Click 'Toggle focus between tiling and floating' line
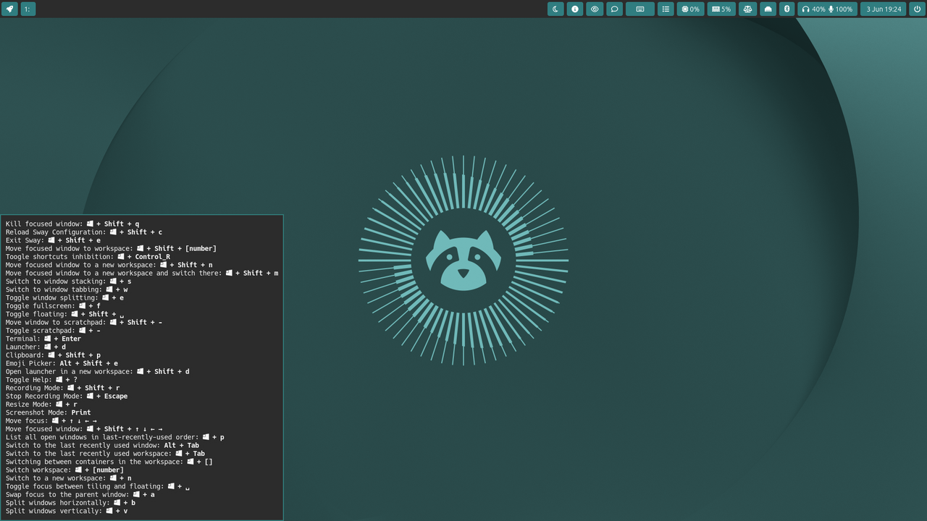The image size is (927, 521). pos(98,486)
